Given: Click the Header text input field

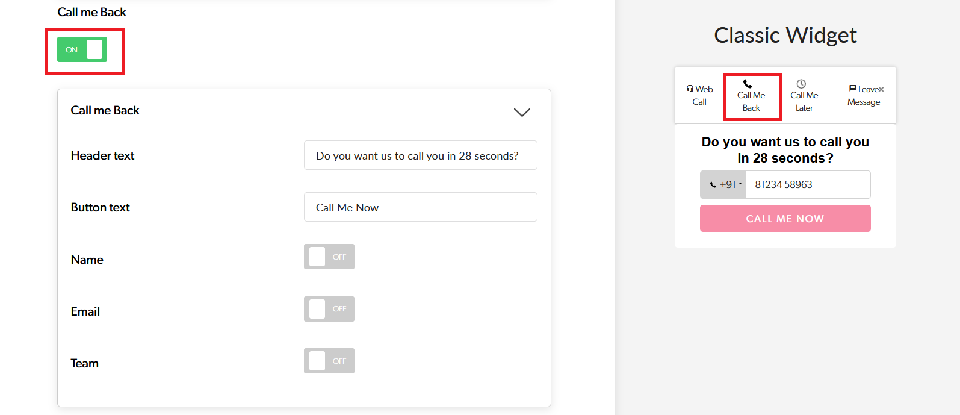Looking at the screenshot, I should click(x=420, y=155).
